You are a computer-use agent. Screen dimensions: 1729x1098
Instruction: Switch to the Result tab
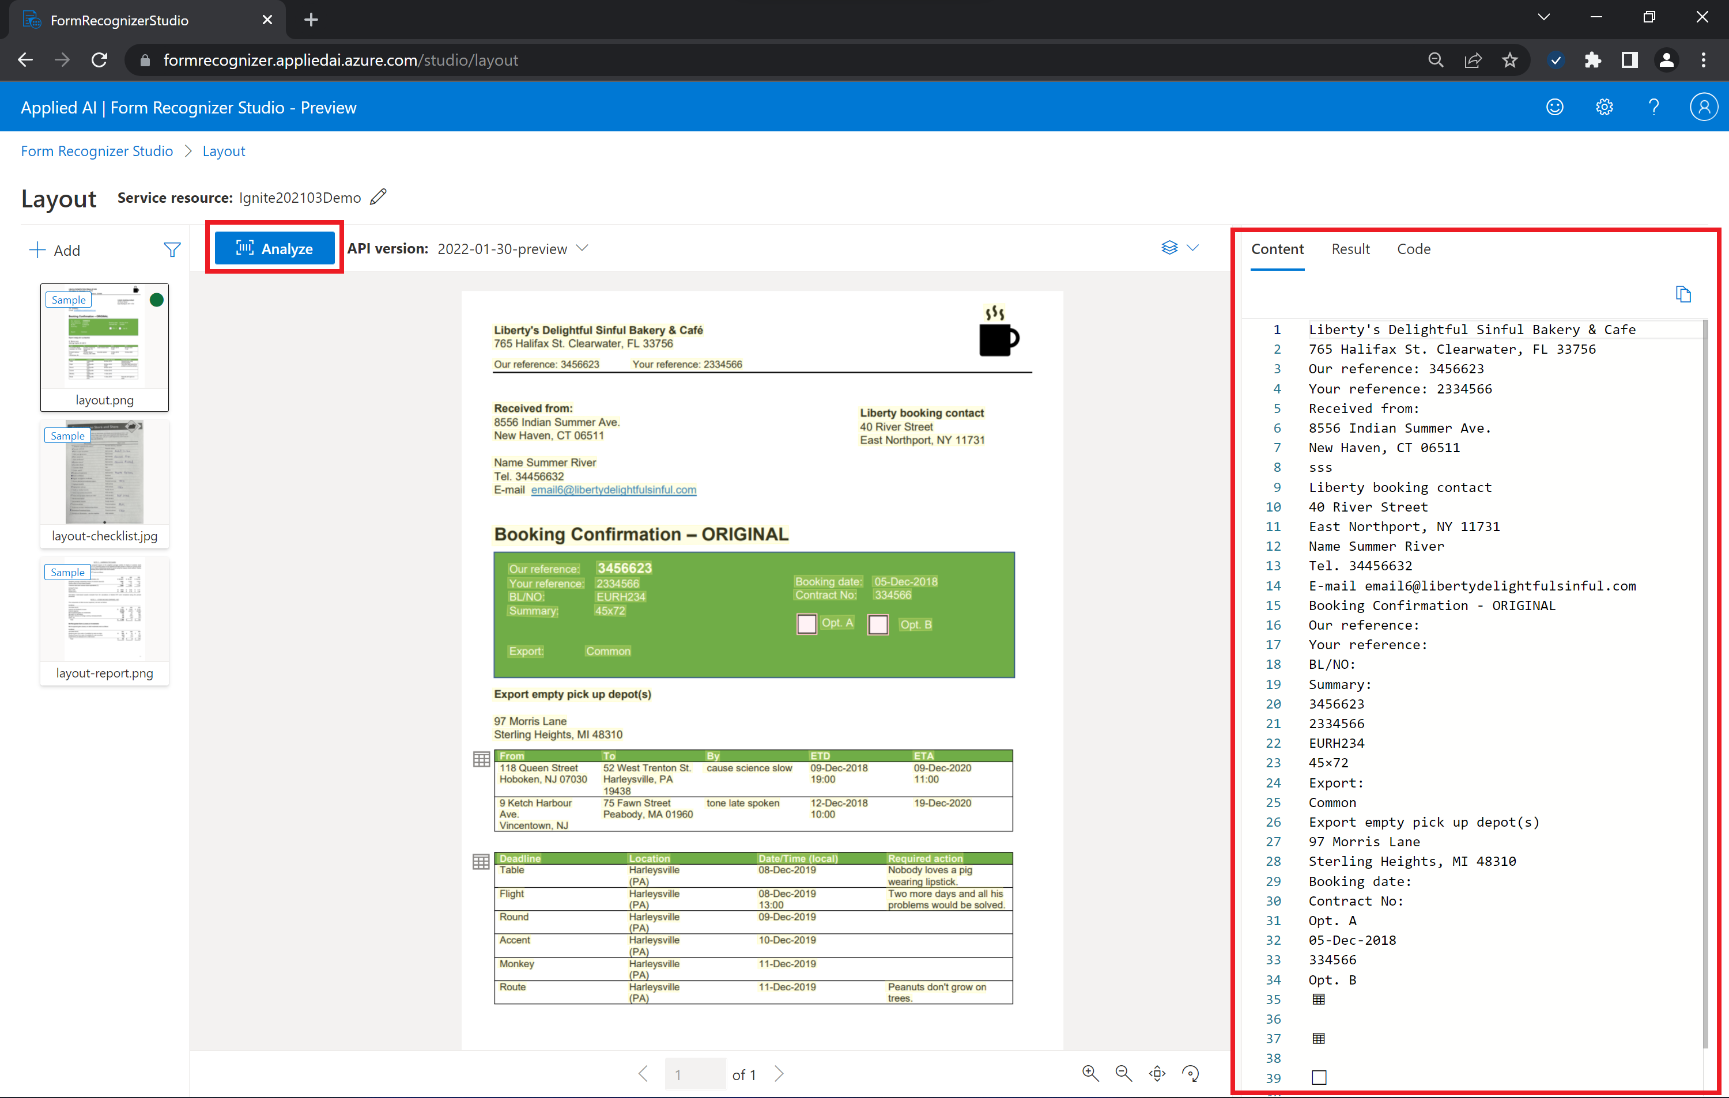[1350, 249]
